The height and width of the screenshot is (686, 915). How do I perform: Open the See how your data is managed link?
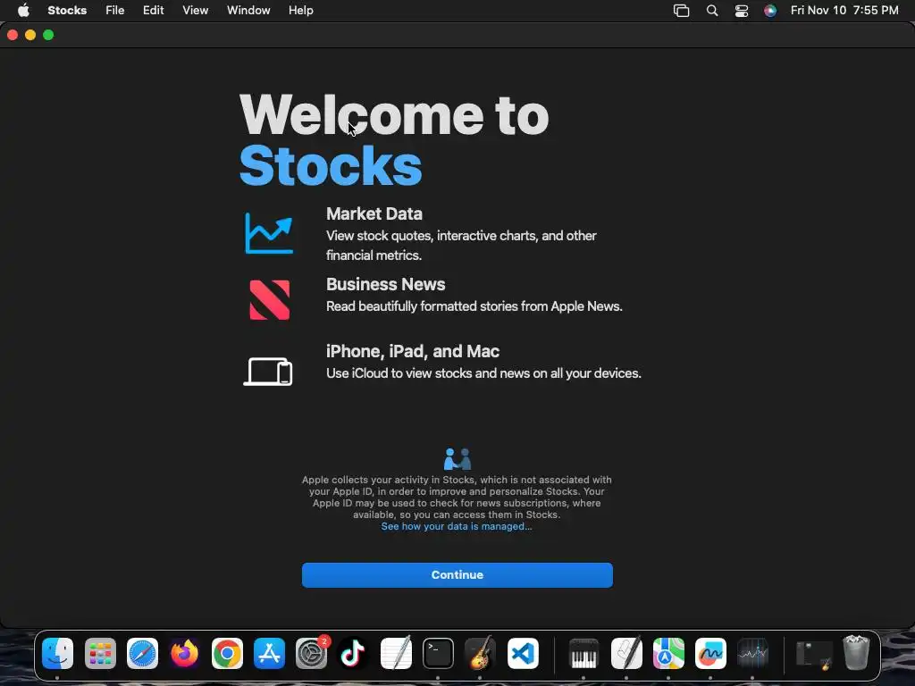click(x=457, y=526)
